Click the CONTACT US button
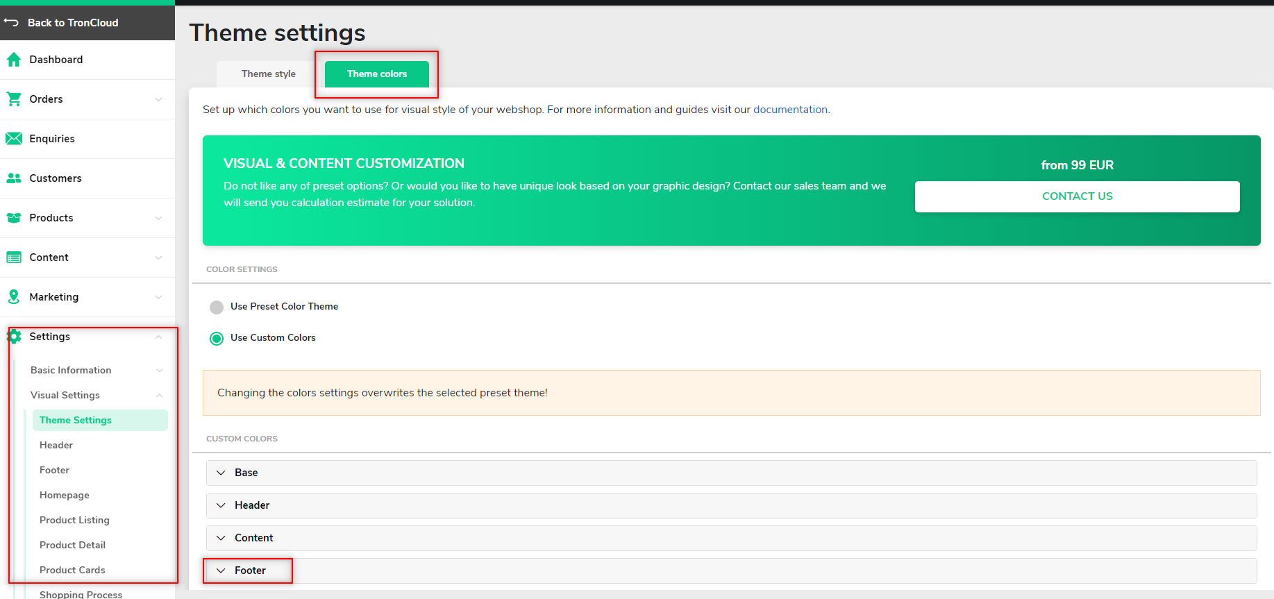Screen dimensions: 1274x599 (1078, 196)
